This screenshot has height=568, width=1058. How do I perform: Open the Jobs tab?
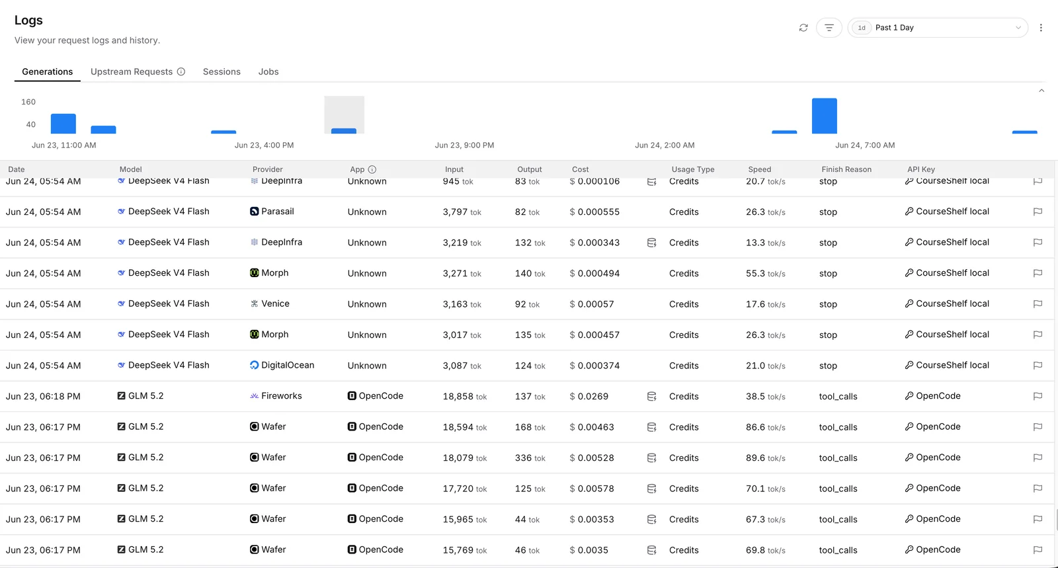tap(268, 71)
